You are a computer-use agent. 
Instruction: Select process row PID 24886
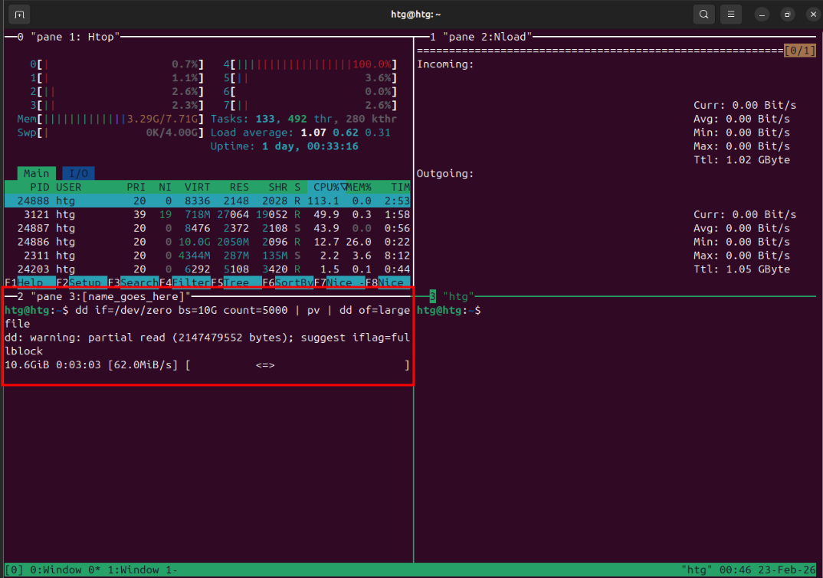pos(208,242)
